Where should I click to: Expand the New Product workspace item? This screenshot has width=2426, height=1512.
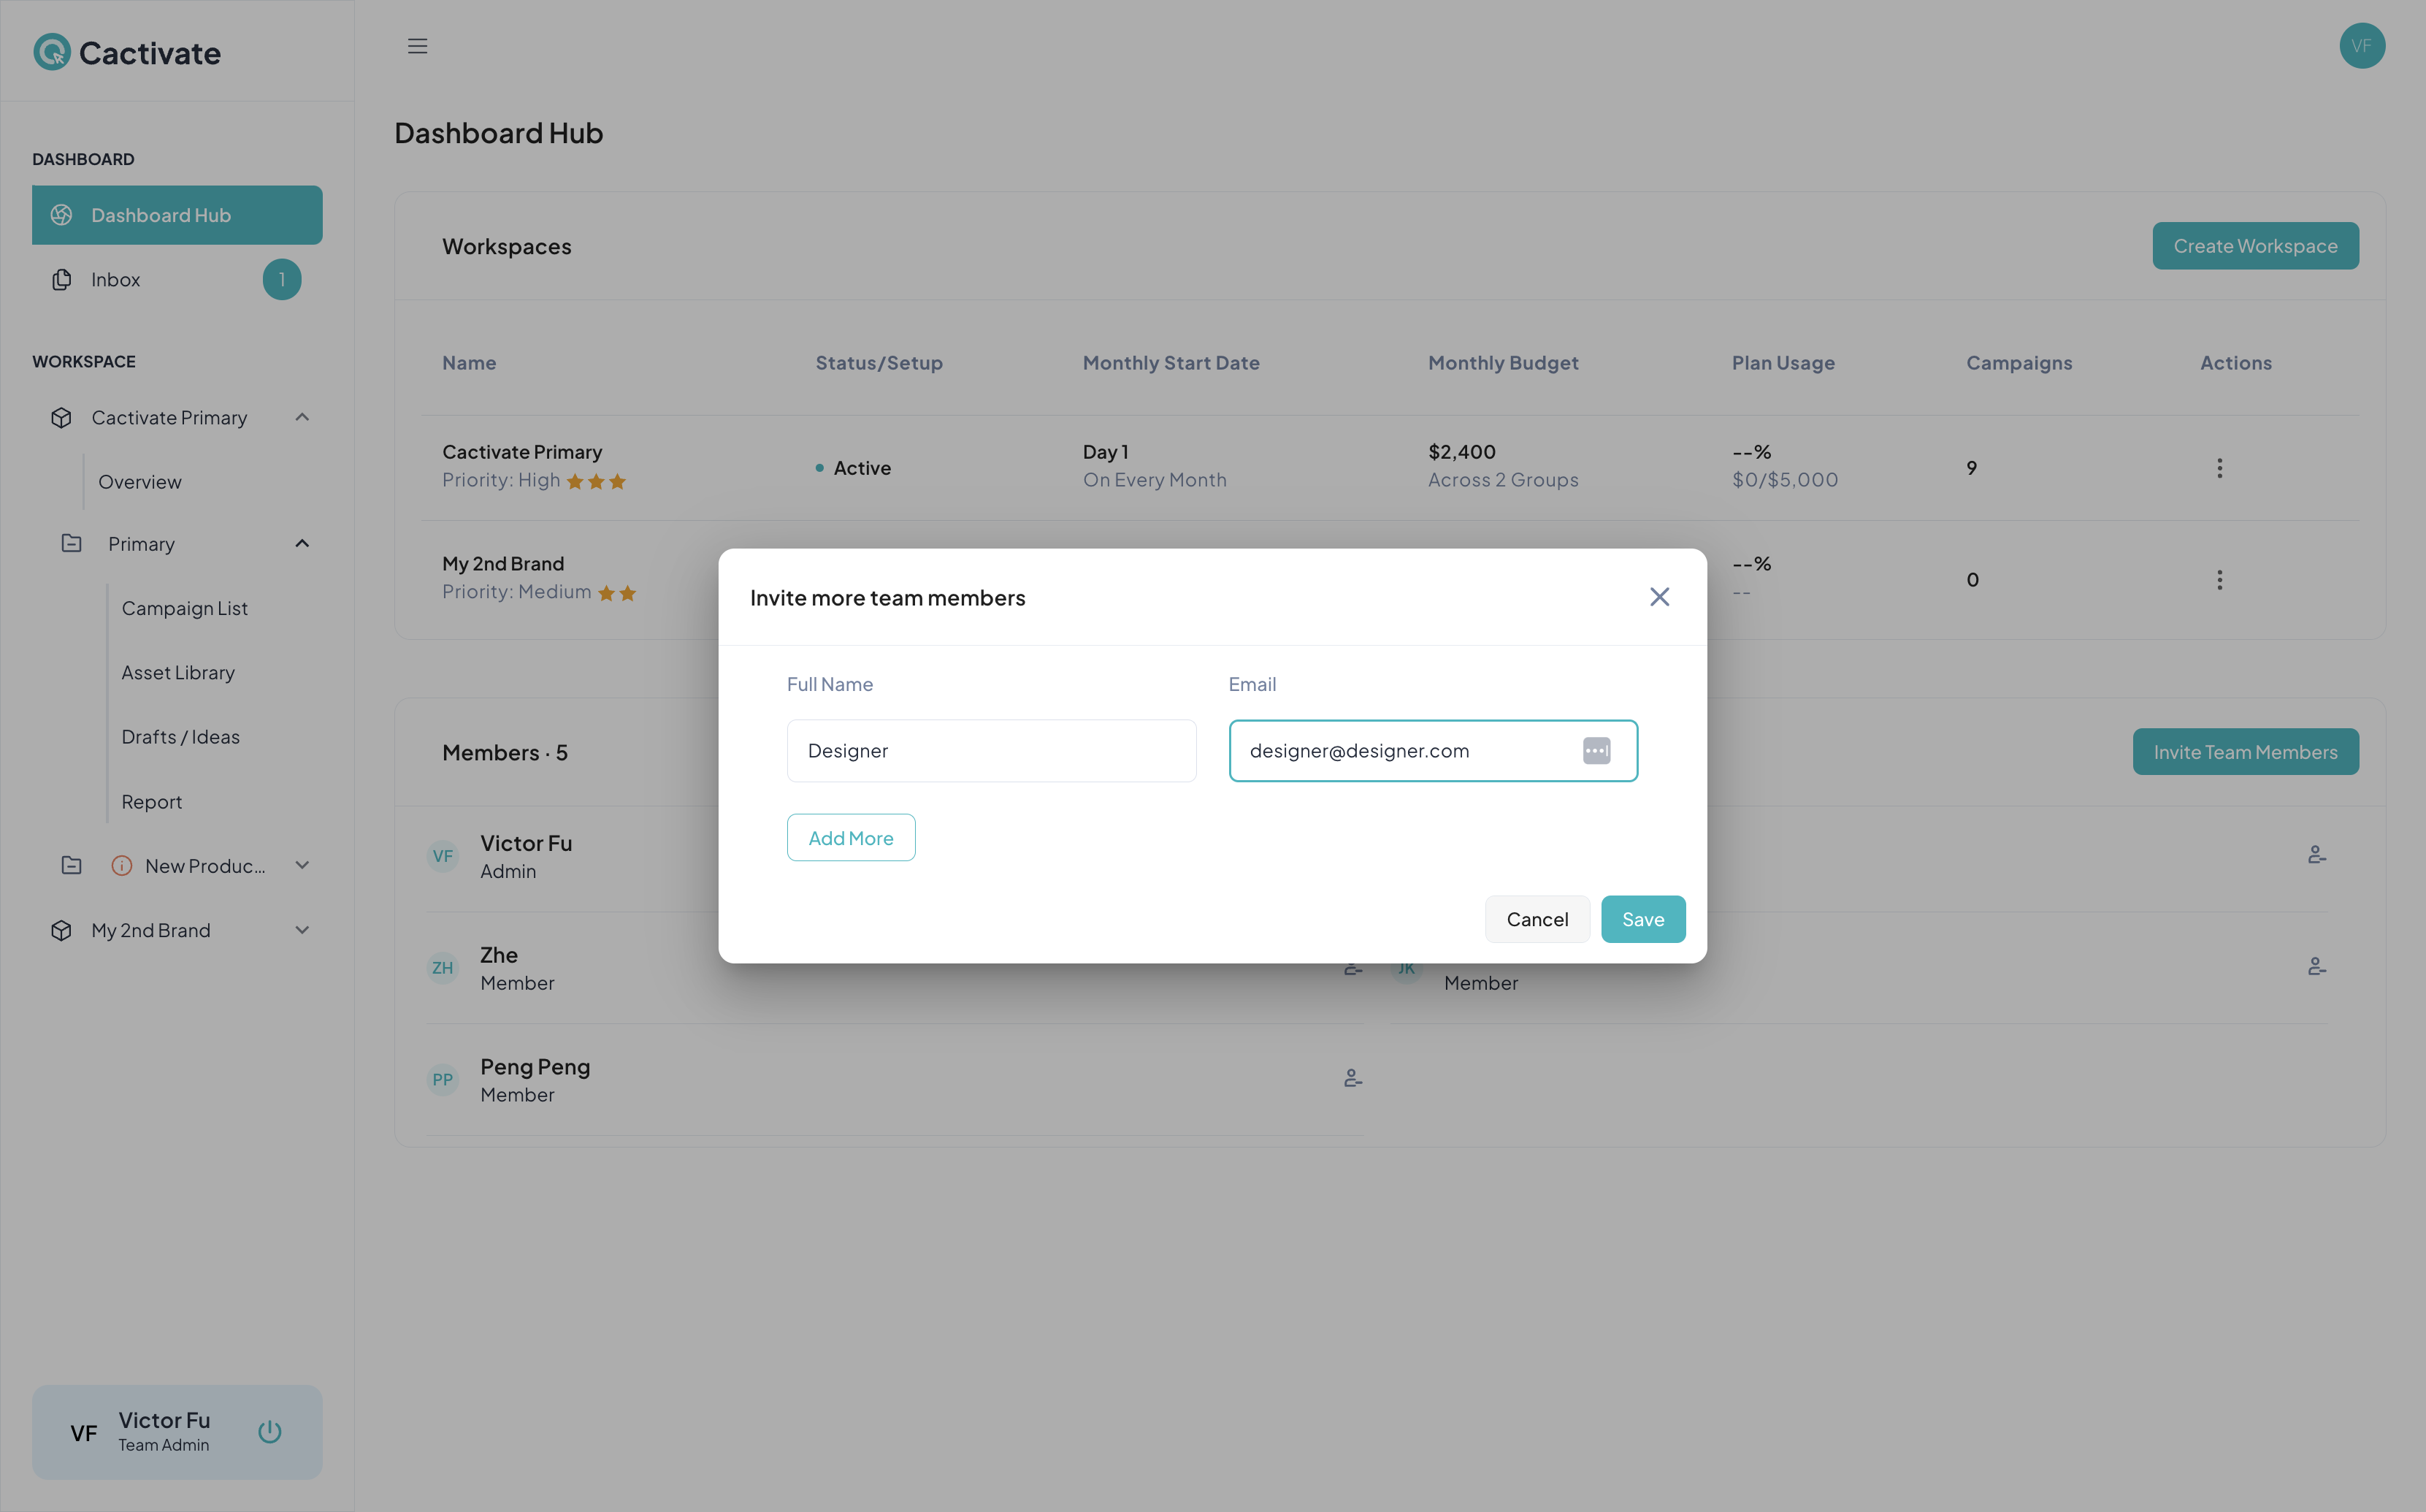pos(302,866)
